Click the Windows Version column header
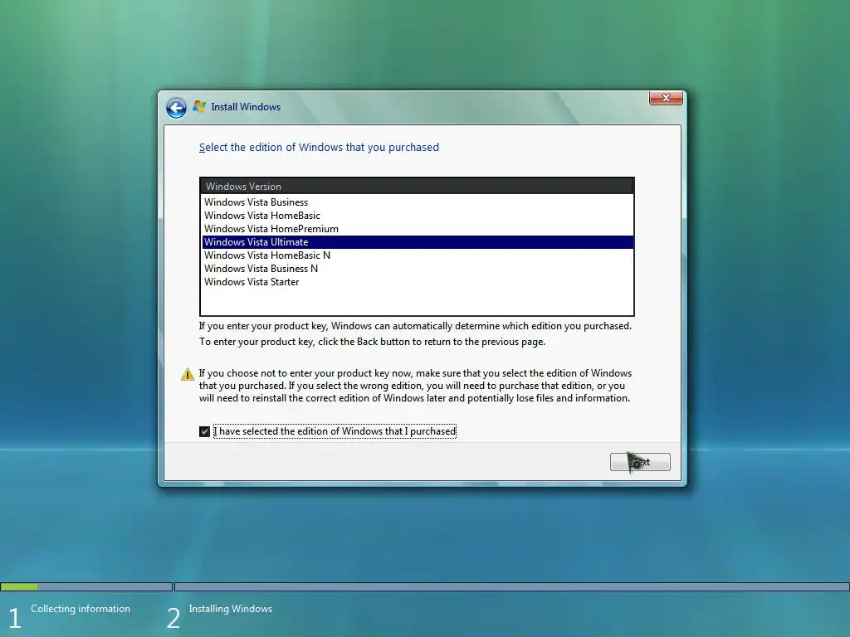 point(417,187)
